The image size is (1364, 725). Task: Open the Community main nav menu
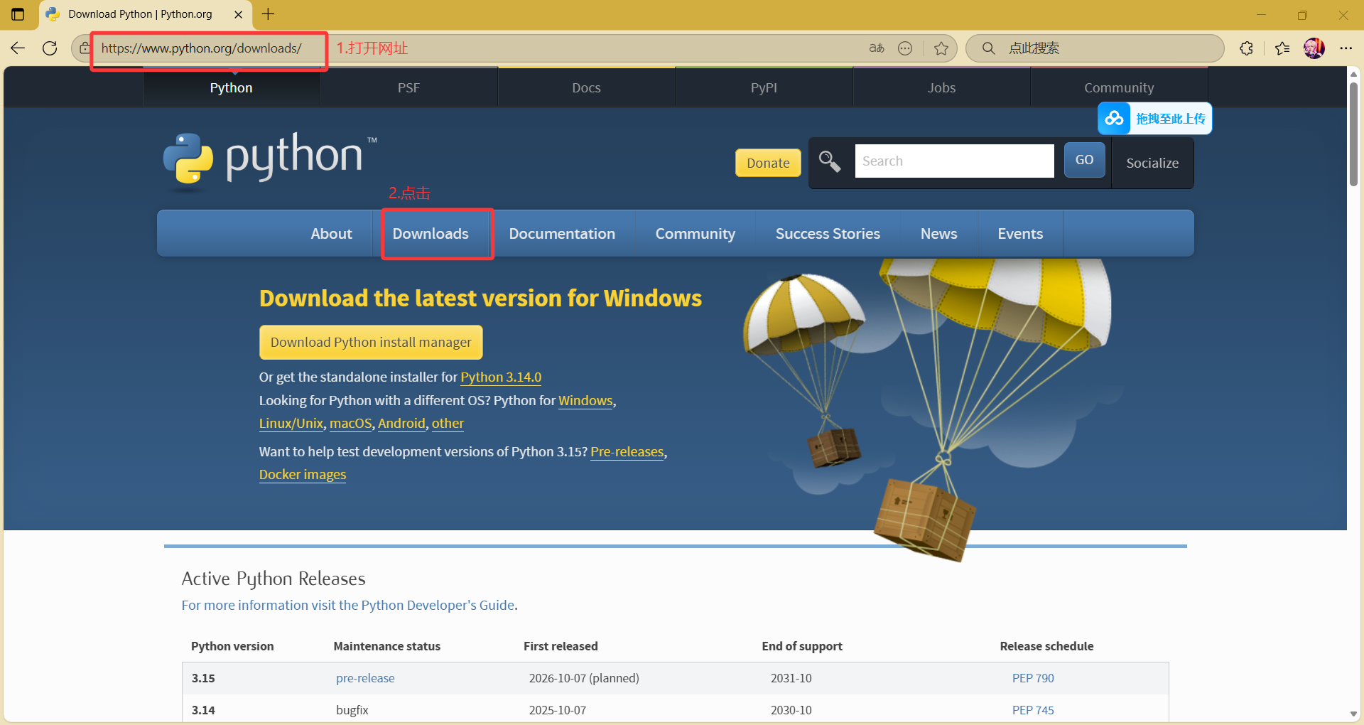pos(695,233)
